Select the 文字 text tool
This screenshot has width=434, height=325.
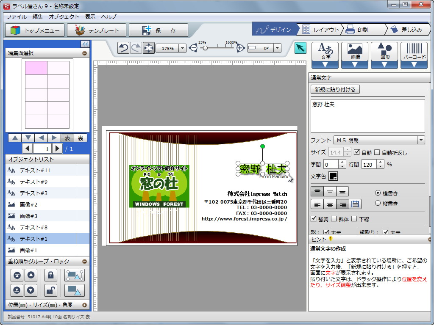point(325,55)
